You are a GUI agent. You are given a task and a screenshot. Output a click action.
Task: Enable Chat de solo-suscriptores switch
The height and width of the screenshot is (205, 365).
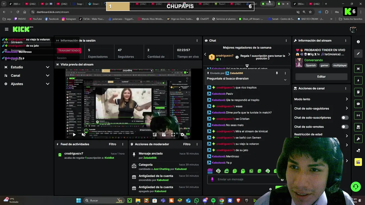coord(345,118)
